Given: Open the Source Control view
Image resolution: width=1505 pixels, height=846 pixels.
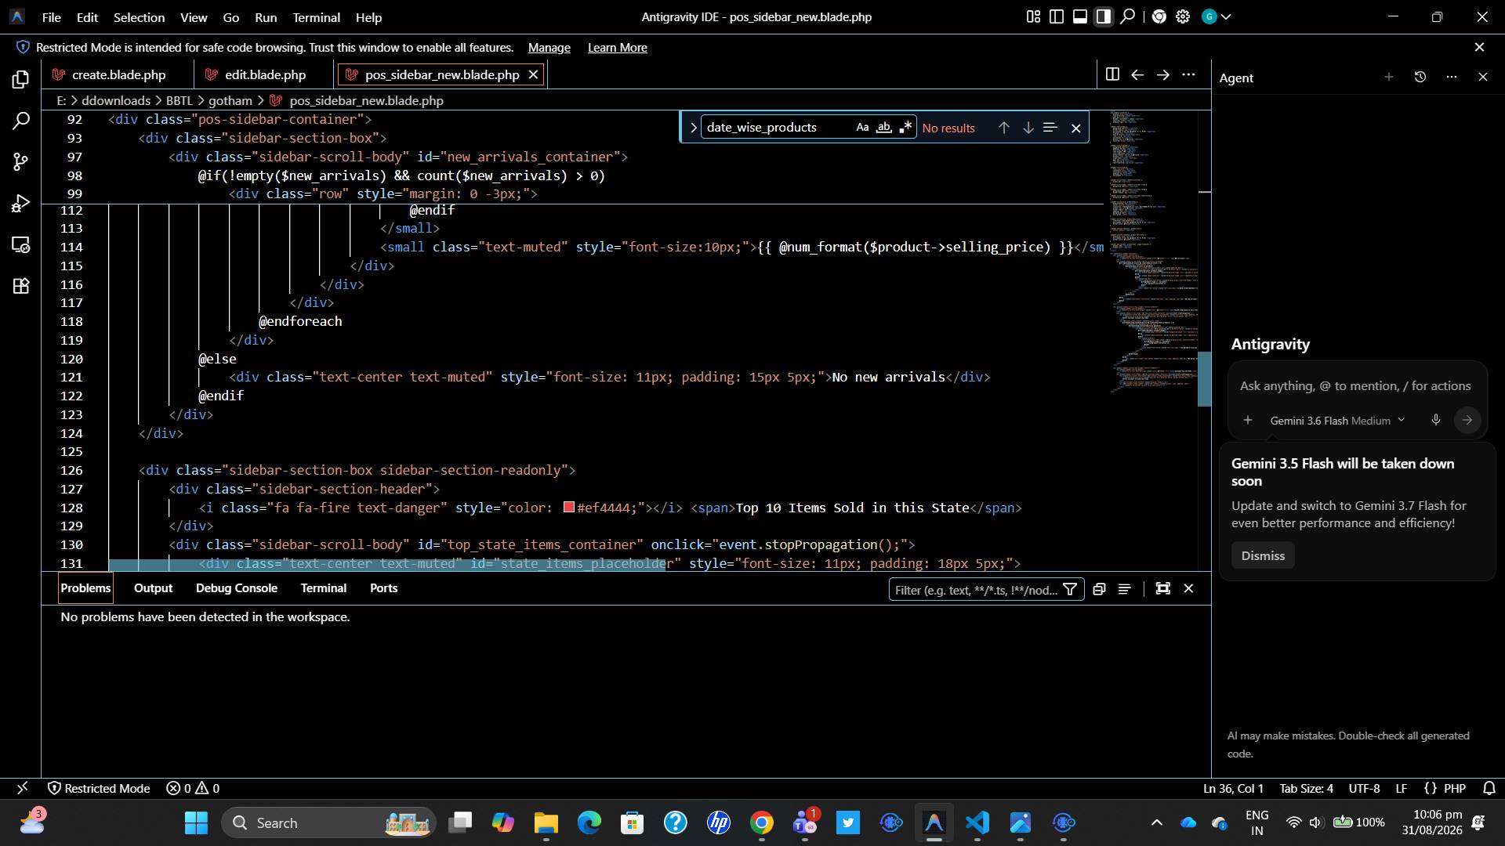Looking at the screenshot, I should point(21,162).
